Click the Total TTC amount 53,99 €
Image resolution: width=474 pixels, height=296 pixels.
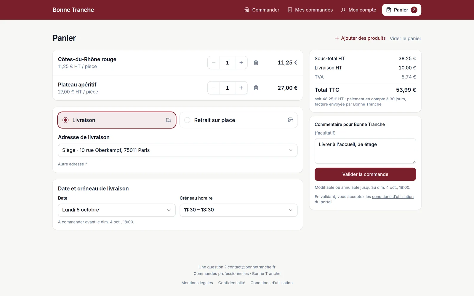406,90
